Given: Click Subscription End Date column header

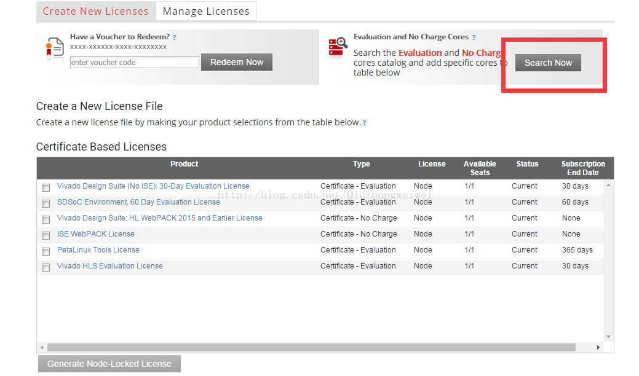Looking at the screenshot, I should [x=583, y=168].
